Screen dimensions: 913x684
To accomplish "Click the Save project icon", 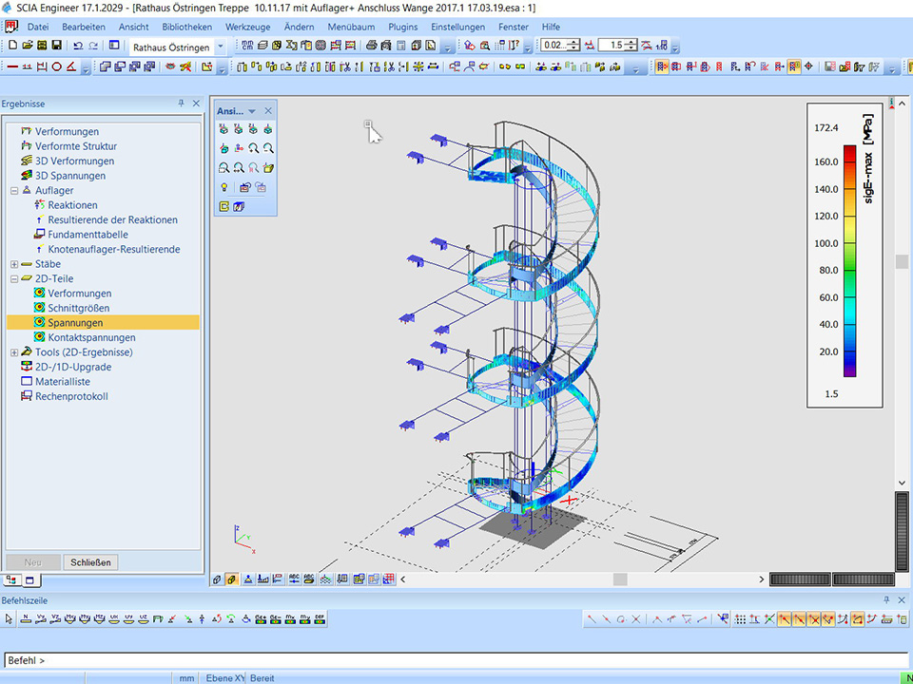I will [x=56, y=46].
